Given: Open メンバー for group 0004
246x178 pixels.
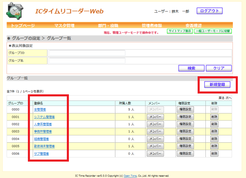Looking at the screenshot, I should click(155, 139).
